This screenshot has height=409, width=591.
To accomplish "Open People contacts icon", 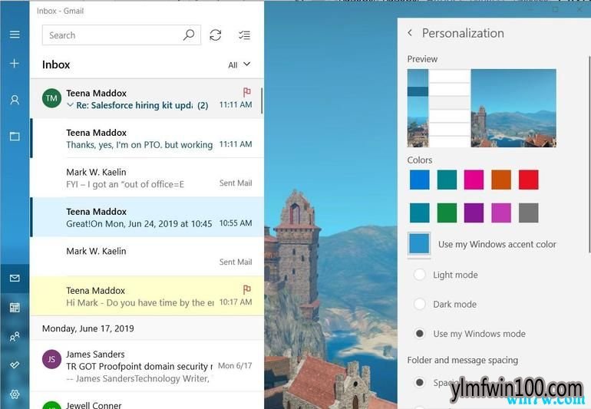I will click(x=15, y=337).
